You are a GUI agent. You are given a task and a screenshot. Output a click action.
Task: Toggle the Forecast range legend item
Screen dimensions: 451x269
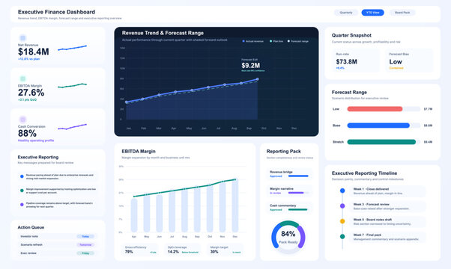coord(298,41)
